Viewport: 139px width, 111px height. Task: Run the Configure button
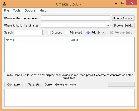(x=14, y=84)
